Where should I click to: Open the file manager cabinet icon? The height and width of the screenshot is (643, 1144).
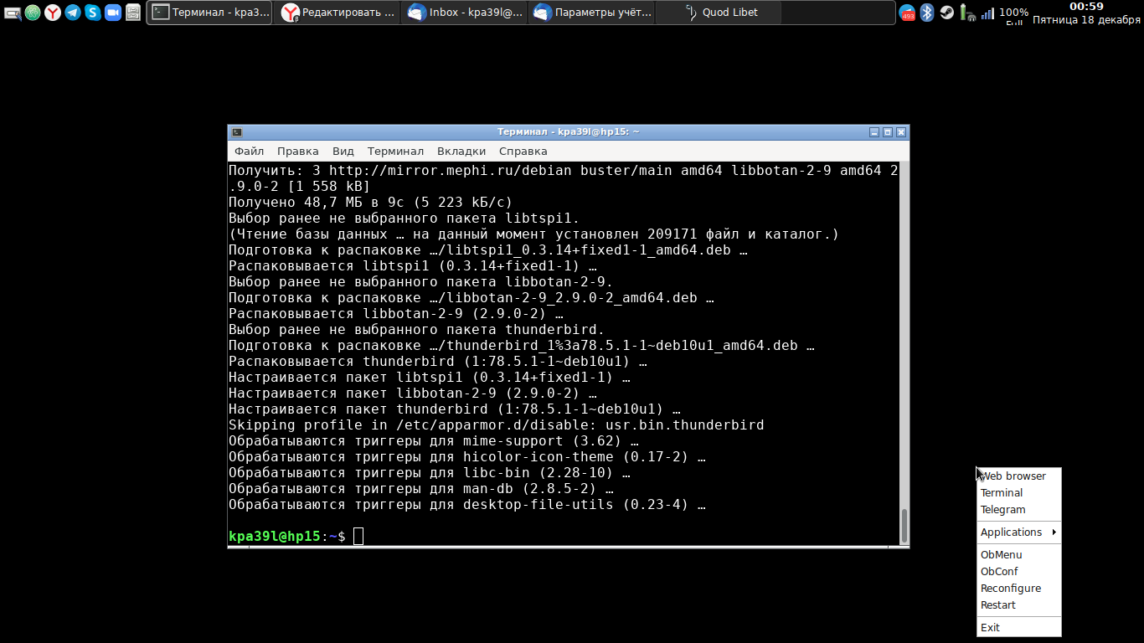point(133,13)
